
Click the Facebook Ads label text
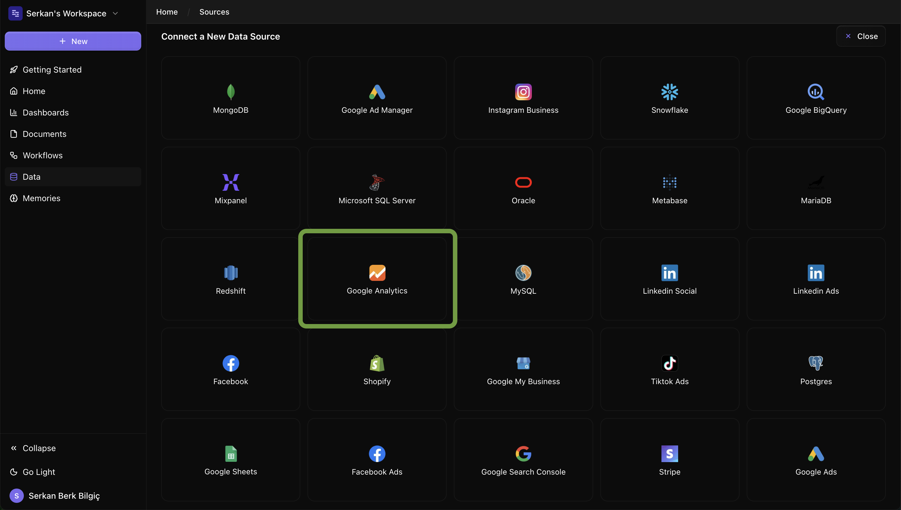pyautogui.click(x=377, y=472)
